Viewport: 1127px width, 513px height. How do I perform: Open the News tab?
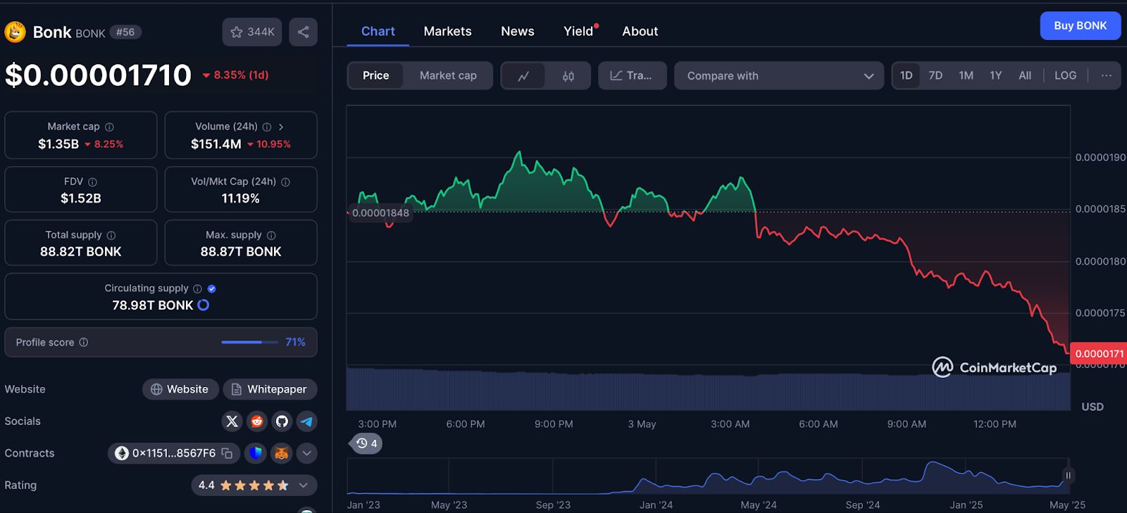(x=517, y=31)
